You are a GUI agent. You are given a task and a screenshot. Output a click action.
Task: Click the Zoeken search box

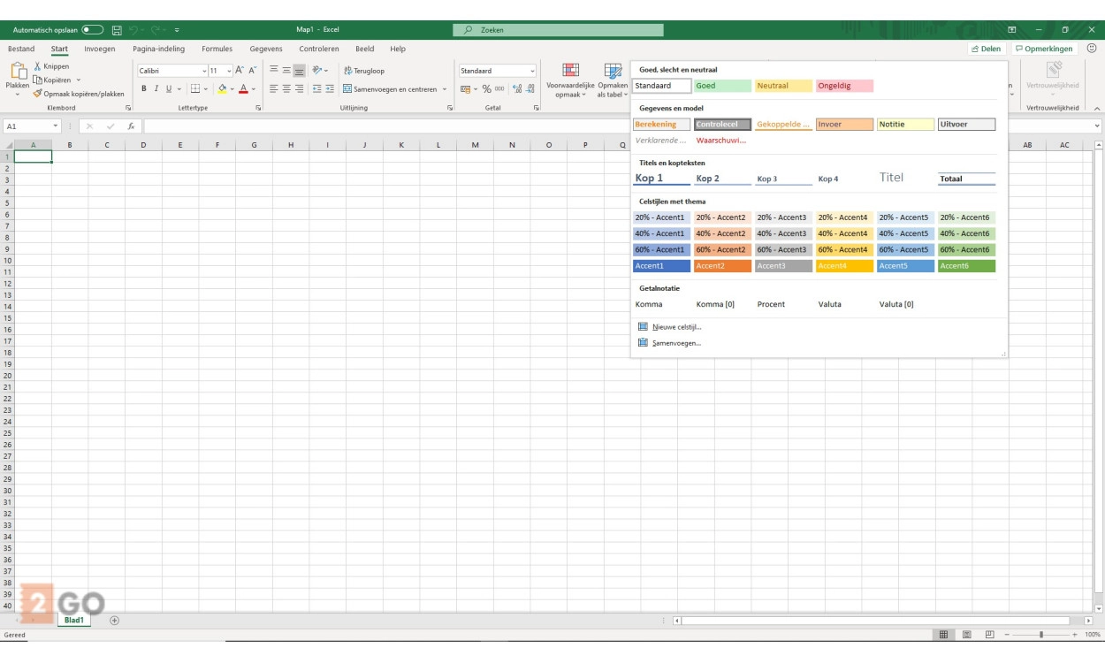(559, 30)
